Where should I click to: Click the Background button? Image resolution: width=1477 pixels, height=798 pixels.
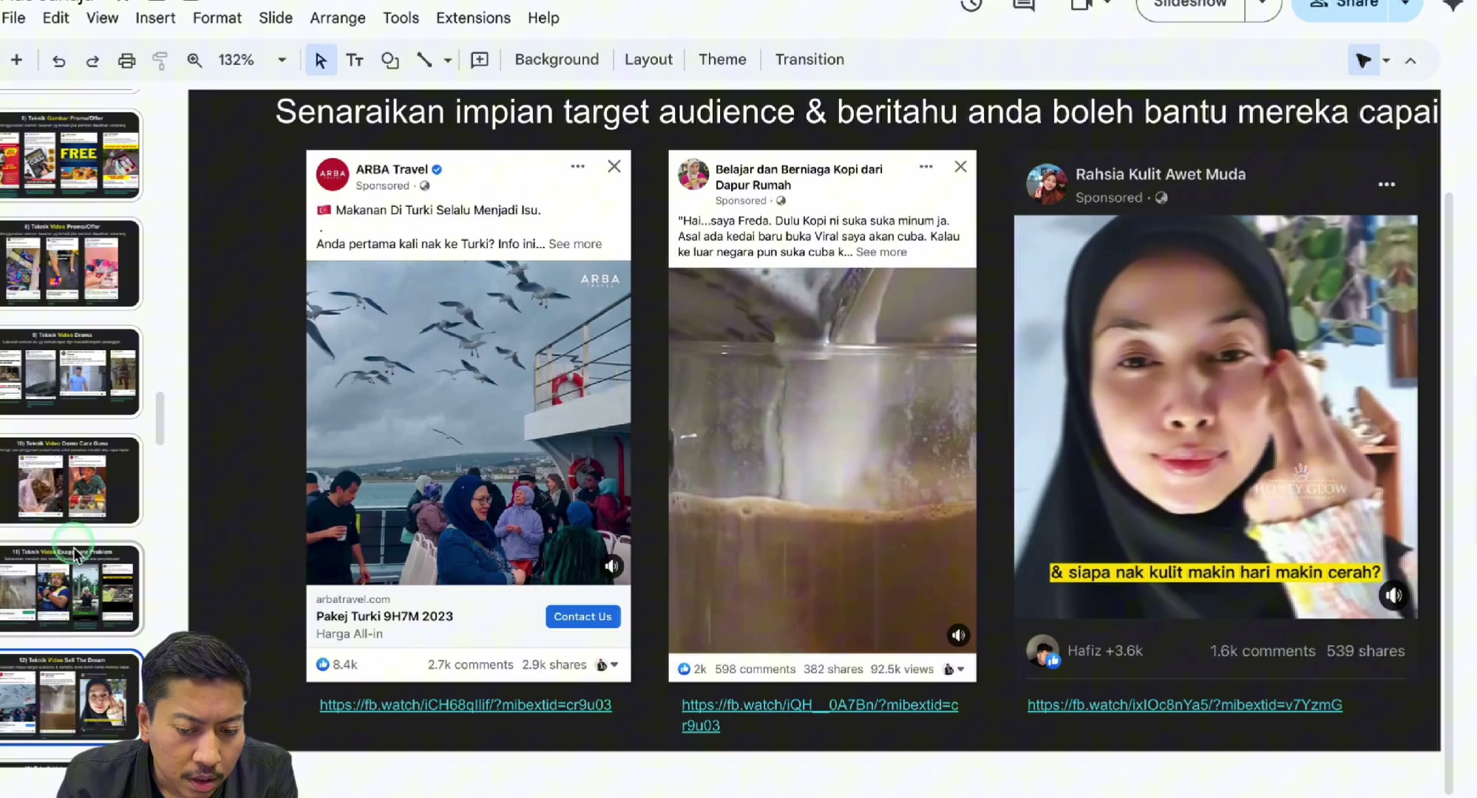click(557, 60)
